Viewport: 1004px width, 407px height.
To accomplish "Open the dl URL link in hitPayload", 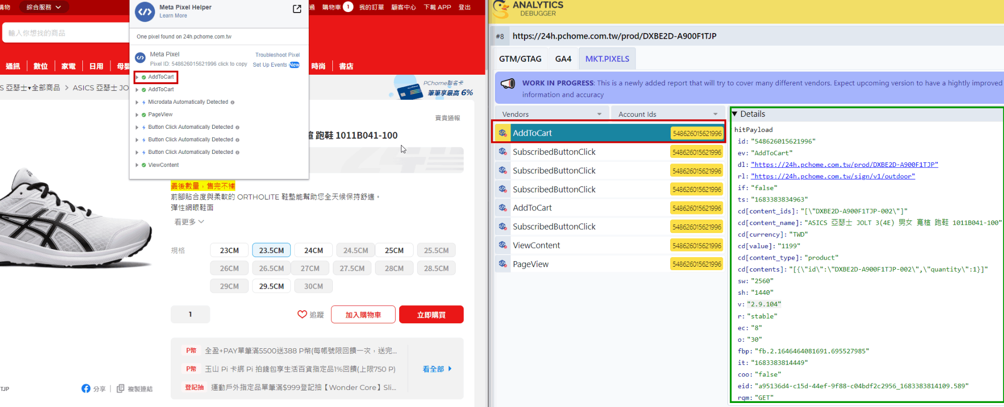I will pos(844,164).
